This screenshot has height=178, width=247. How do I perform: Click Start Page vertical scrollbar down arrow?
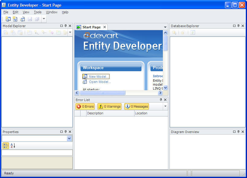click(x=165, y=88)
